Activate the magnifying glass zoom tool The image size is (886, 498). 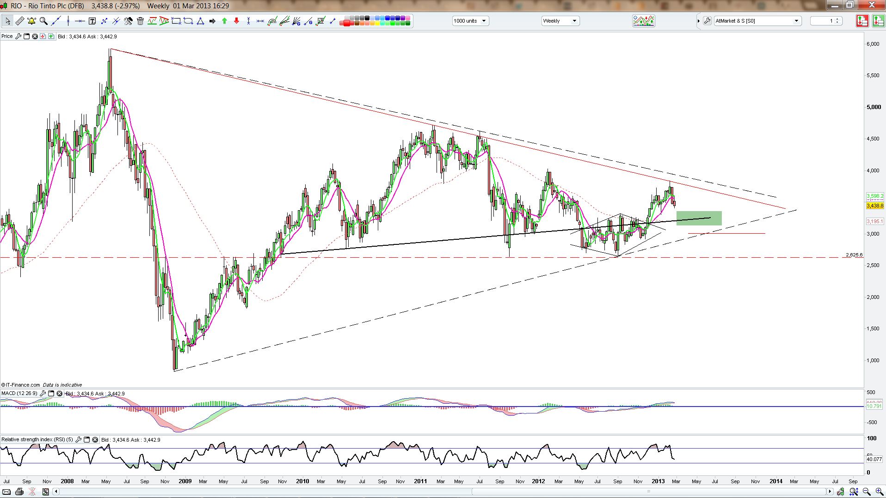43,21
